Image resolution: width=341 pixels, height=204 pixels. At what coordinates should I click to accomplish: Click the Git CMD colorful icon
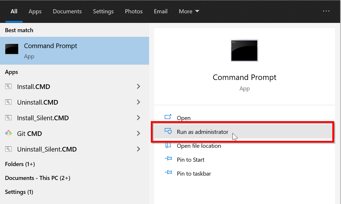coord(8,134)
